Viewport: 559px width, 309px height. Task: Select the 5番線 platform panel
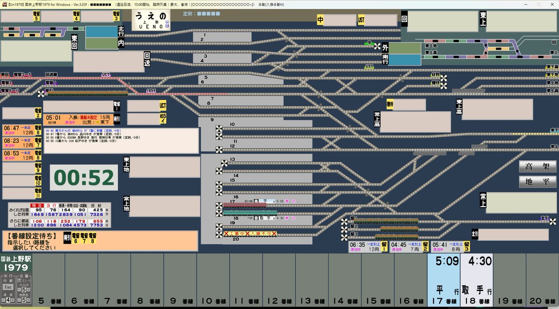pos(48,281)
